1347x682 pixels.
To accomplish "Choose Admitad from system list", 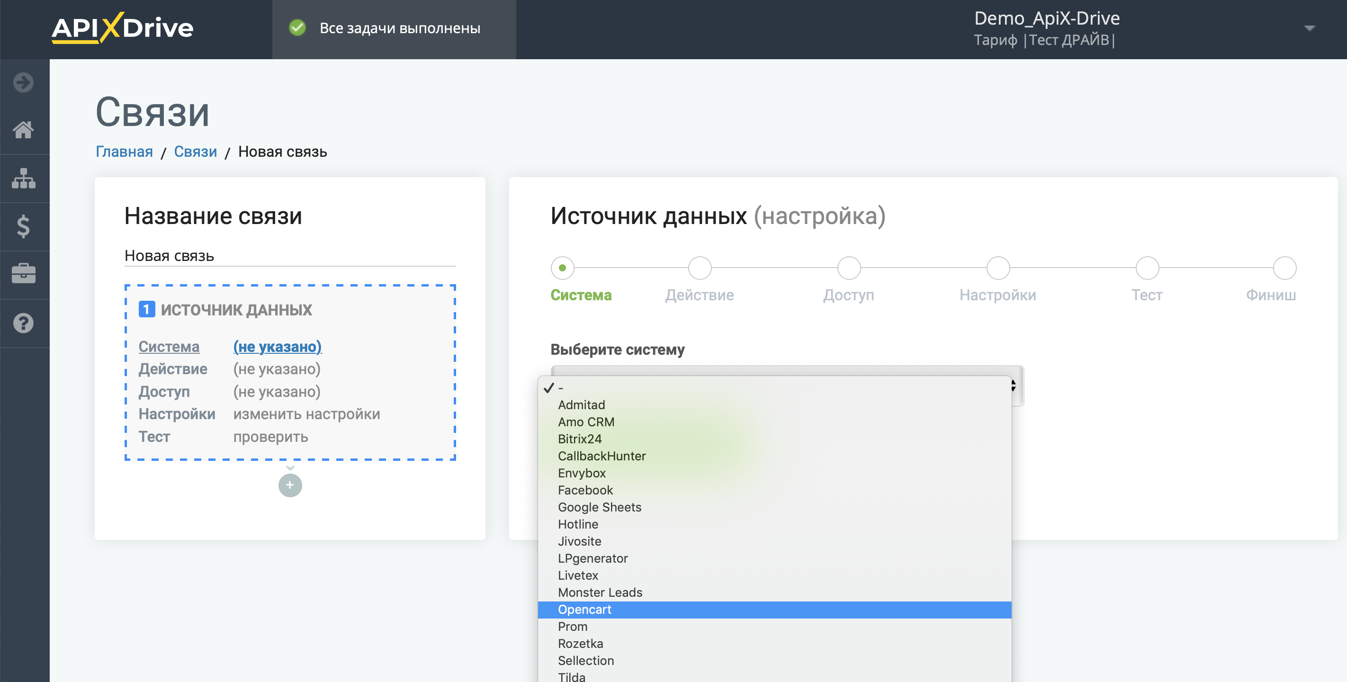I will point(774,405).
